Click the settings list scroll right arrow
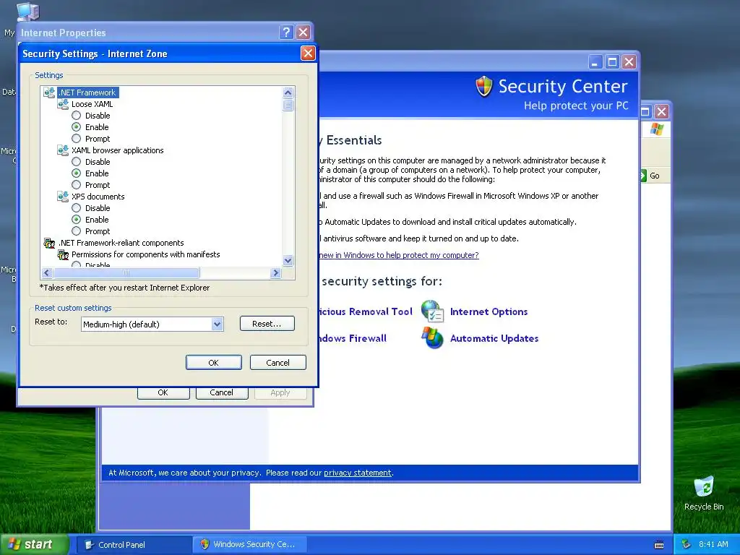The height and width of the screenshot is (555, 740). coord(276,272)
